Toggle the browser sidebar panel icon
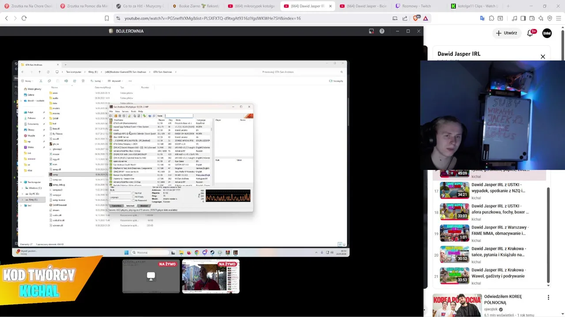Image resolution: width=565 pixels, height=317 pixels. point(523,18)
